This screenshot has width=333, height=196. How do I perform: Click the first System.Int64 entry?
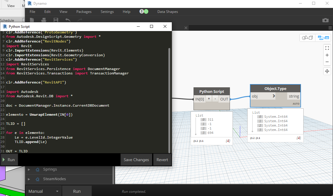click(276, 117)
